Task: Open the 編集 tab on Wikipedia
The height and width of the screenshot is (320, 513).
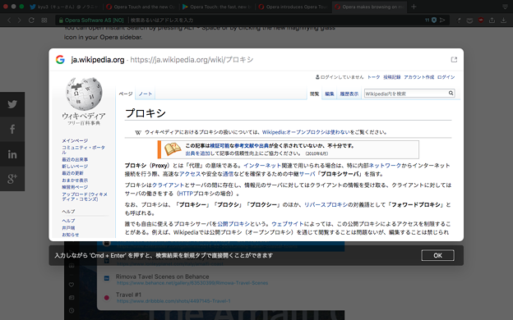Action: coord(330,94)
